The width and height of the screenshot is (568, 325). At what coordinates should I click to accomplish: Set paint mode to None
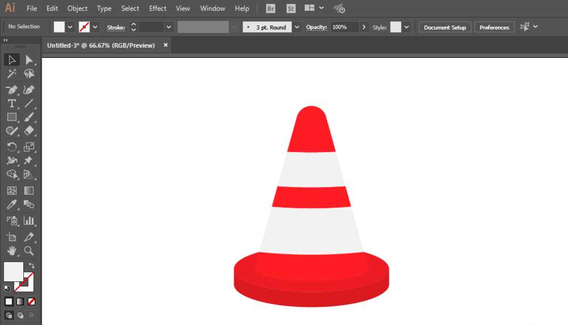point(32,301)
